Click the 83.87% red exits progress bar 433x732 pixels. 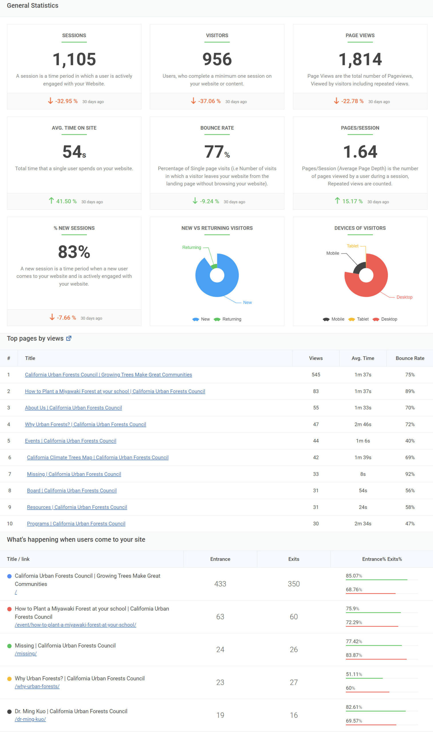pyautogui.click(x=376, y=659)
